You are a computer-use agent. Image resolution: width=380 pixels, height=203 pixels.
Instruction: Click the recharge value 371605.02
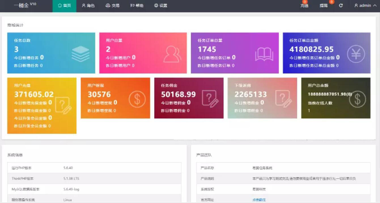click(34, 94)
